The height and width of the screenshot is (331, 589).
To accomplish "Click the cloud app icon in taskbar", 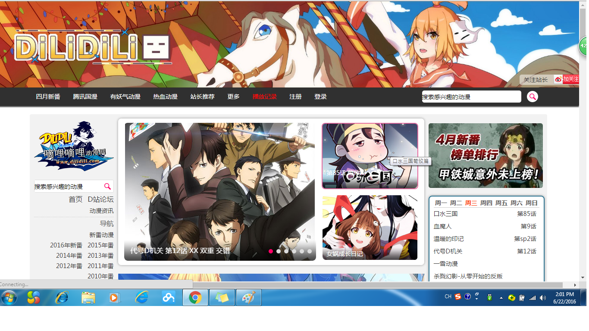I will click(169, 297).
